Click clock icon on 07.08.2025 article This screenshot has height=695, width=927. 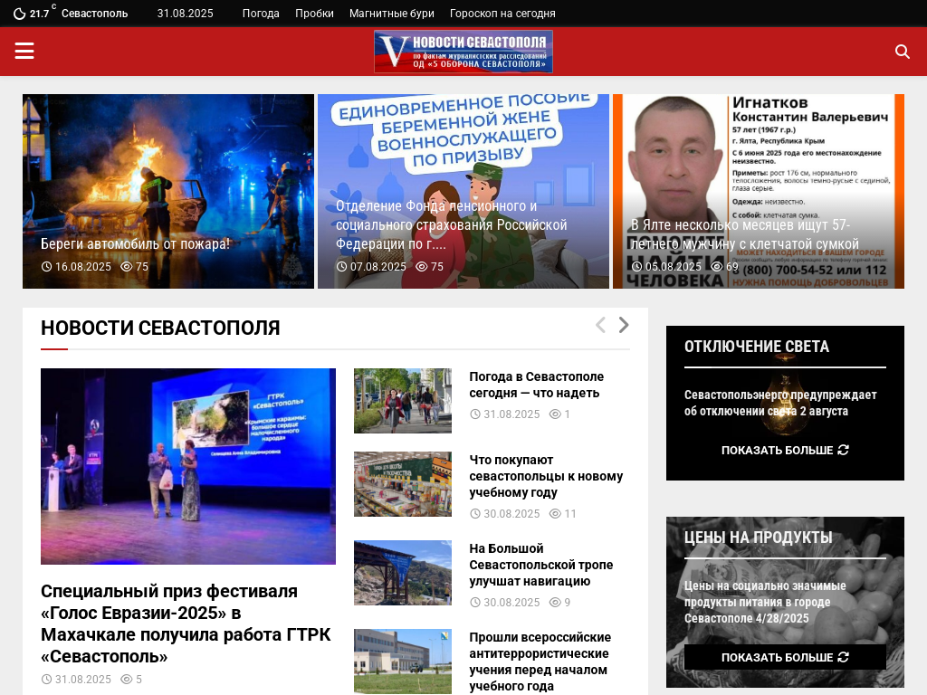tap(341, 267)
